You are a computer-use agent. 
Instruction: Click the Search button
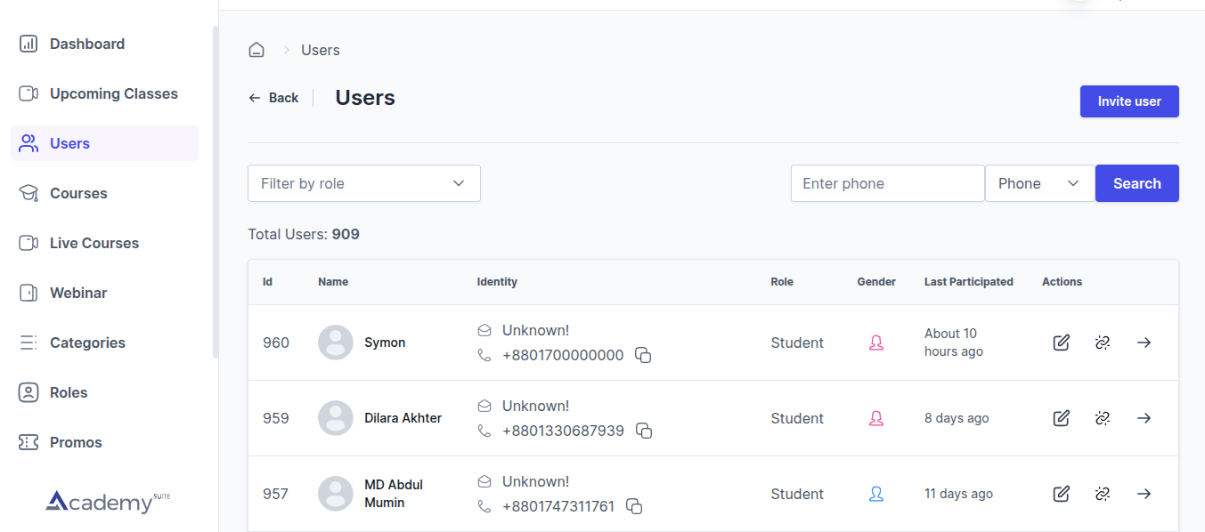coord(1136,183)
